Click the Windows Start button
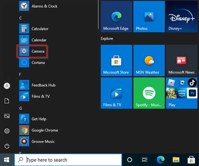199x166 pixels. tap(7, 160)
